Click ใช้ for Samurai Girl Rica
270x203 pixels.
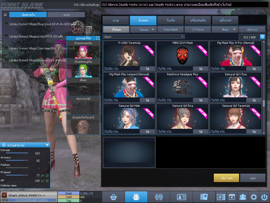[201, 132]
